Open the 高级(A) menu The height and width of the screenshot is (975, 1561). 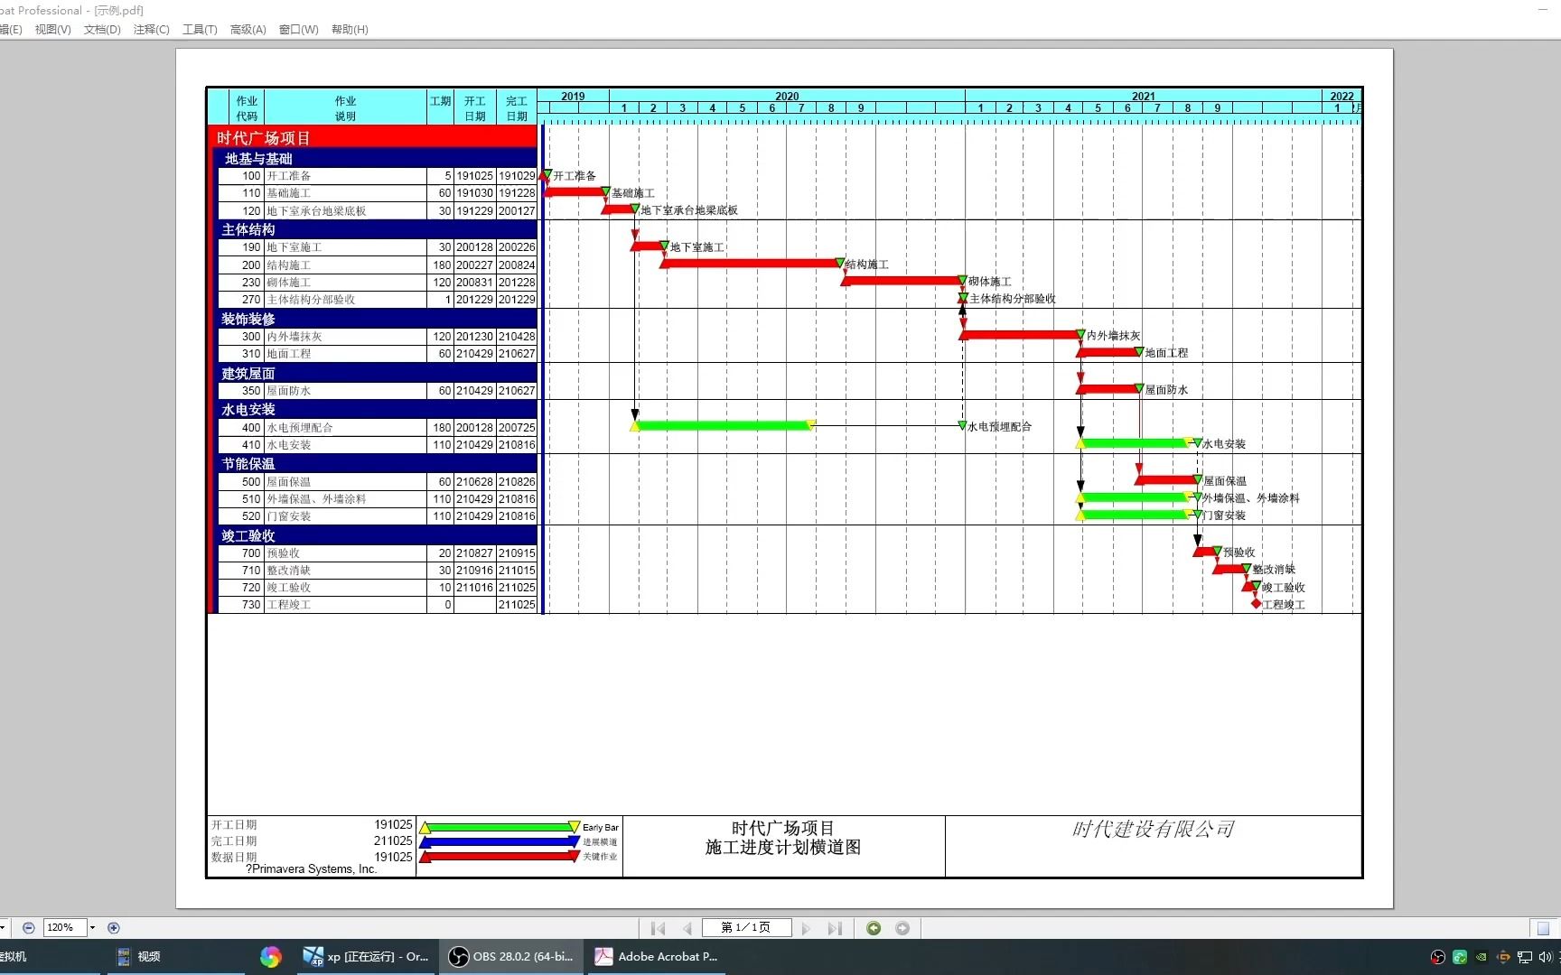(248, 30)
